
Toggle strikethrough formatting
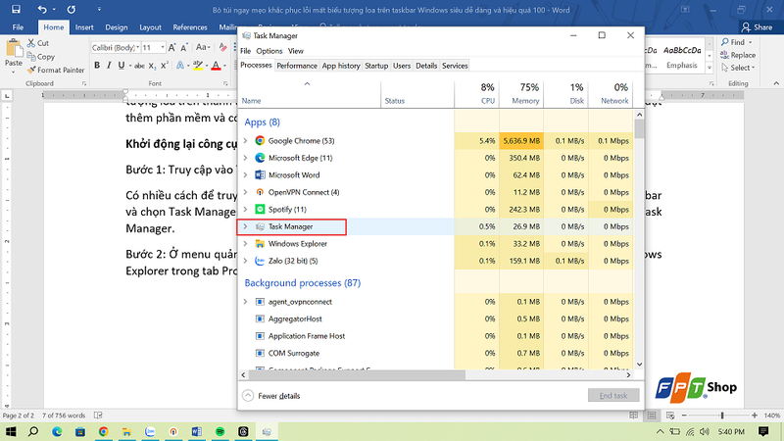coord(139,66)
